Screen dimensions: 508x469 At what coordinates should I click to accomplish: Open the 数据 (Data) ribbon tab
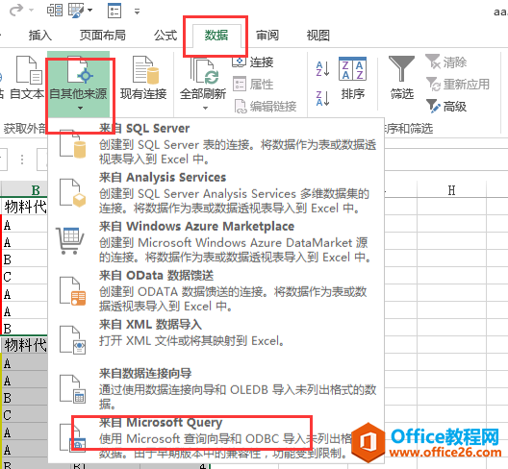(x=216, y=36)
